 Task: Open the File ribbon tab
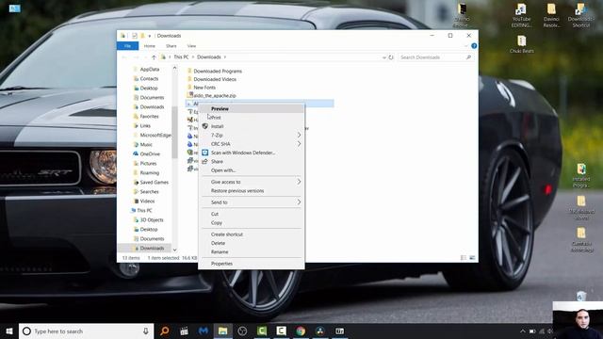[x=128, y=46]
